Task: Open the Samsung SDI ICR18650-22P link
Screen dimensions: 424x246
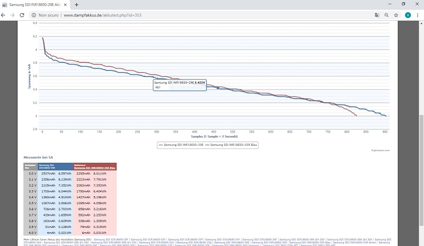Action: [x=185, y=240]
